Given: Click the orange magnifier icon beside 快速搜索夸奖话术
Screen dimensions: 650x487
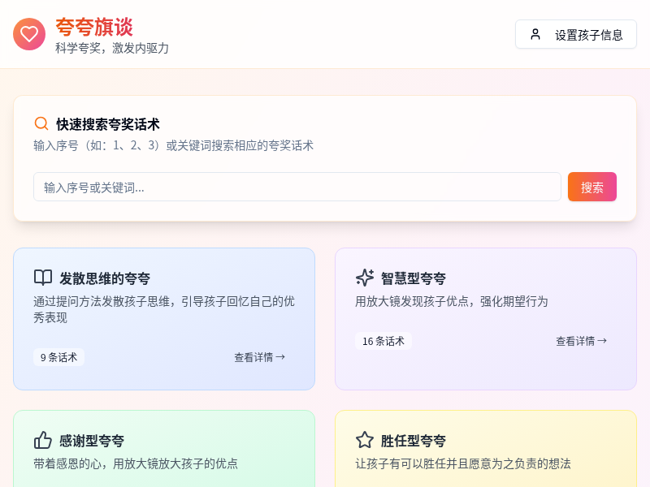Looking at the screenshot, I should 41,124.
